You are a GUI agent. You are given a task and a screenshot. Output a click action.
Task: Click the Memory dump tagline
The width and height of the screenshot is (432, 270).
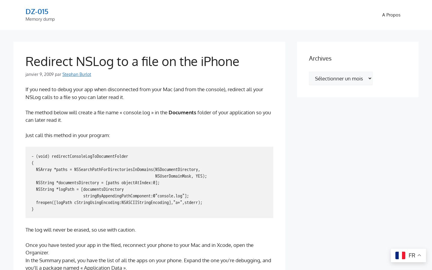pos(40,19)
